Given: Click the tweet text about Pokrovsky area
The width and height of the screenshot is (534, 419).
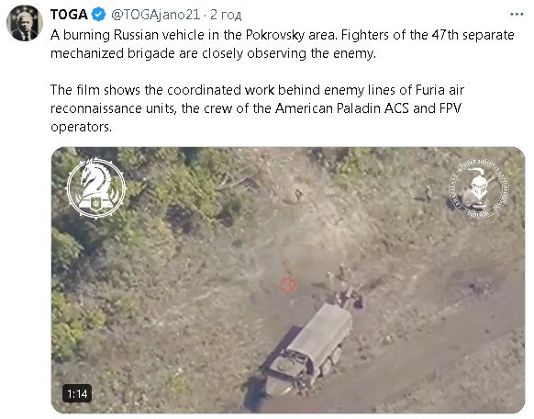Looking at the screenshot, I should point(283,44).
